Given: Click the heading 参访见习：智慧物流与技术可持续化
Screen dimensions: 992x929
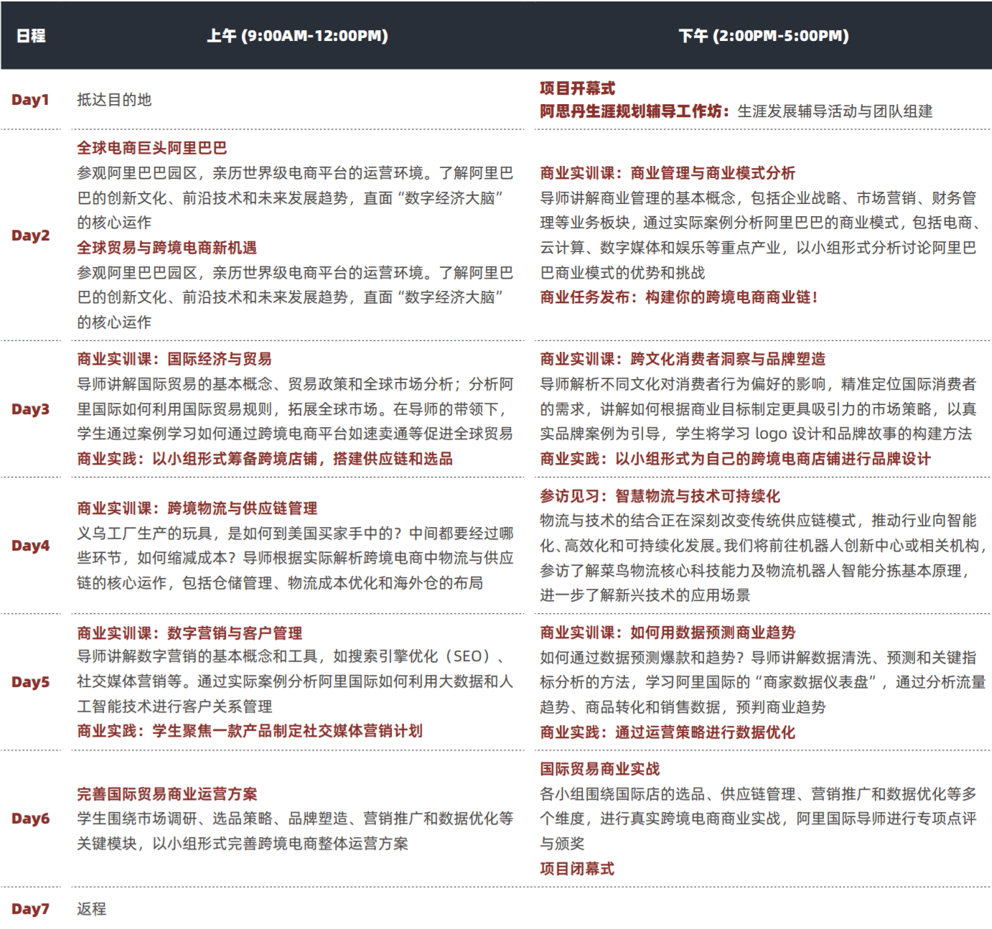Looking at the screenshot, I should click(660, 496).
